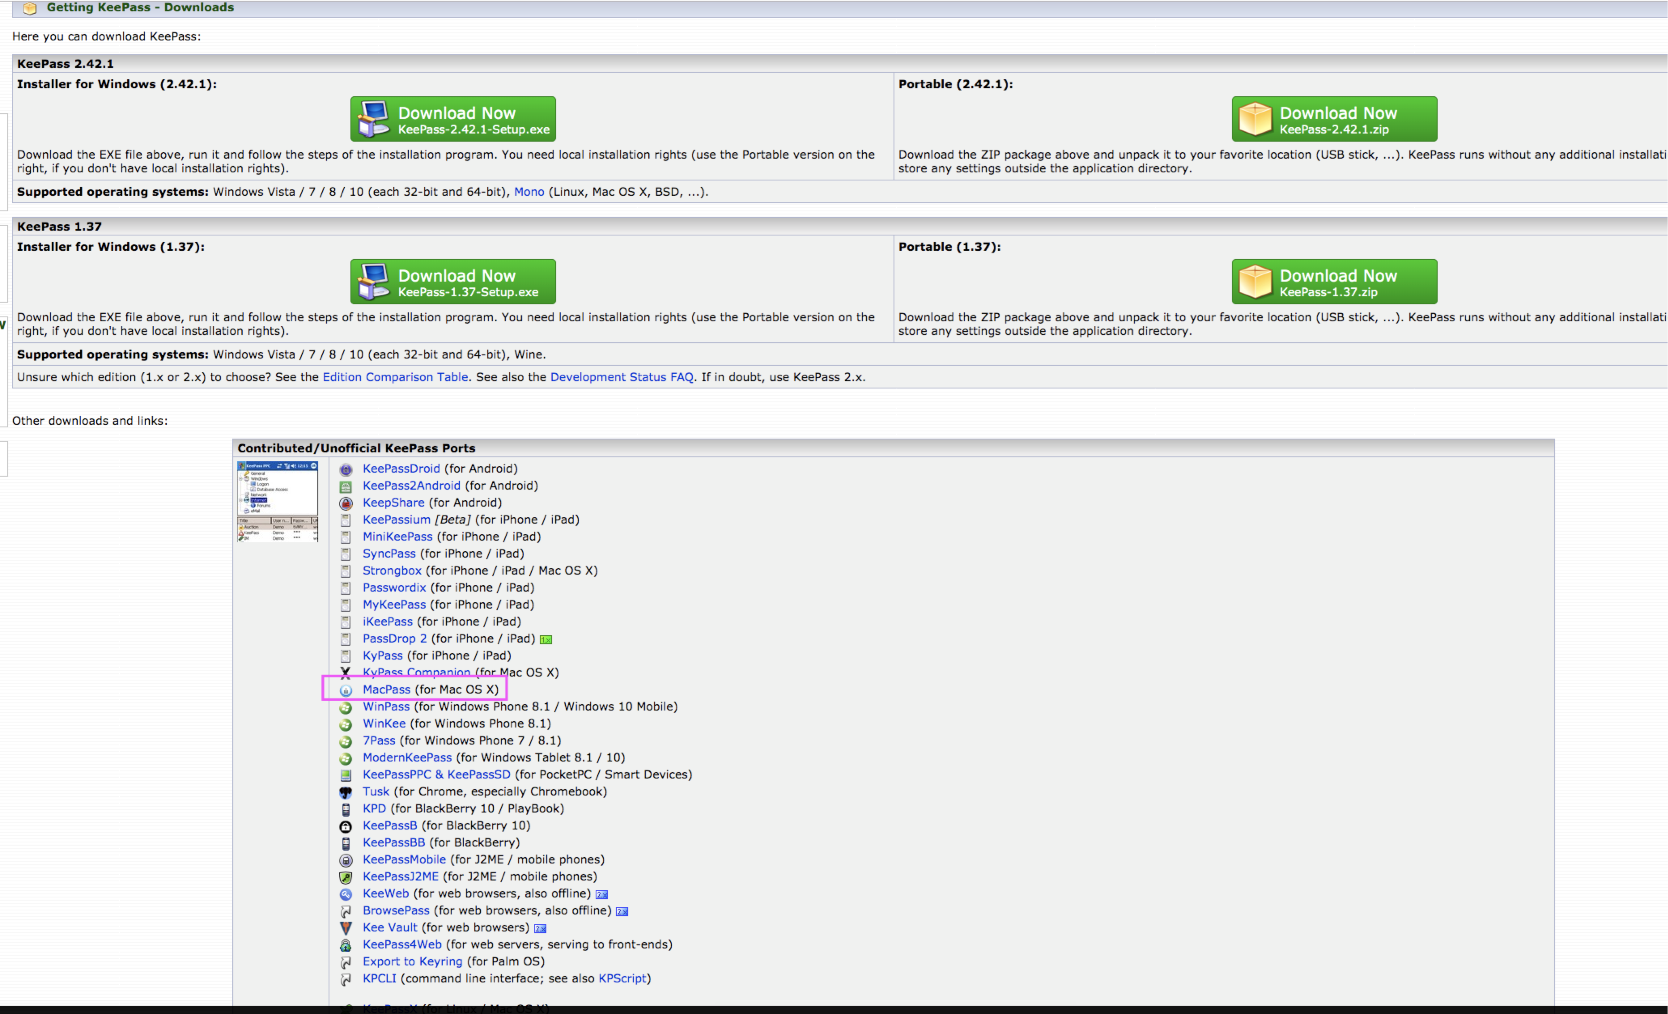Click the KeepShare app icon
1668x1014 pixels.
346,503
